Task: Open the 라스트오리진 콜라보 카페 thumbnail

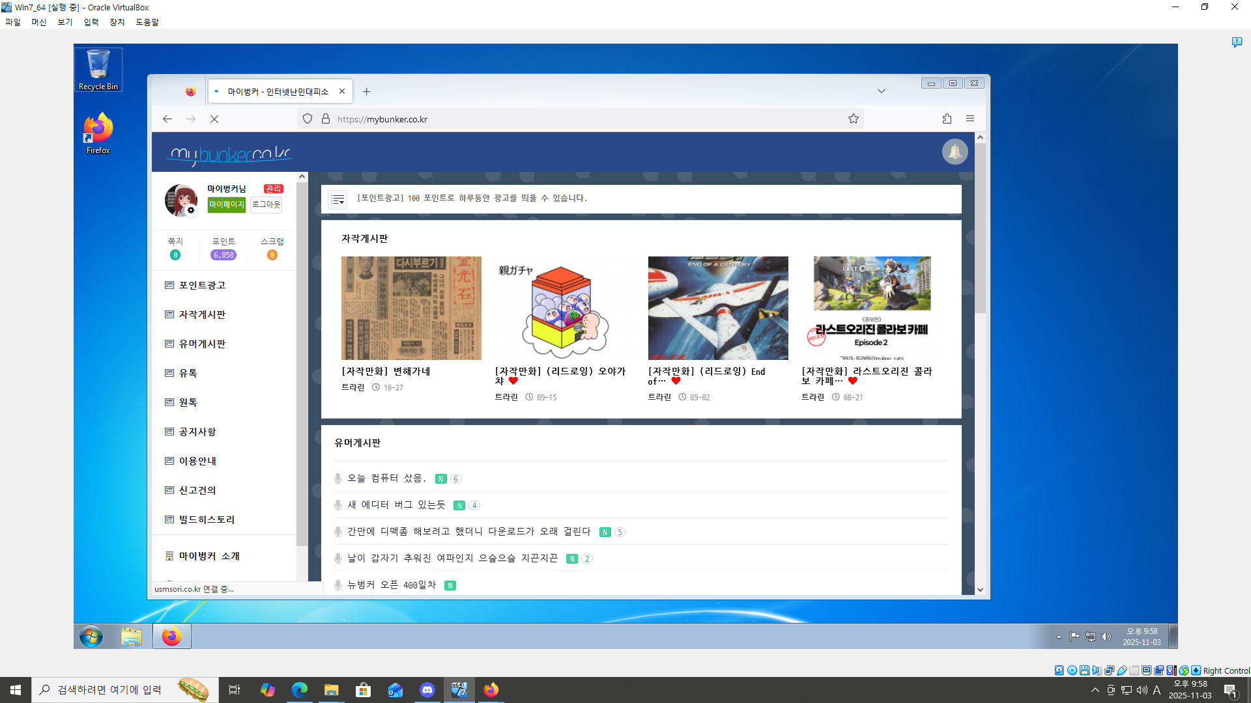Action: click(872, 308)
